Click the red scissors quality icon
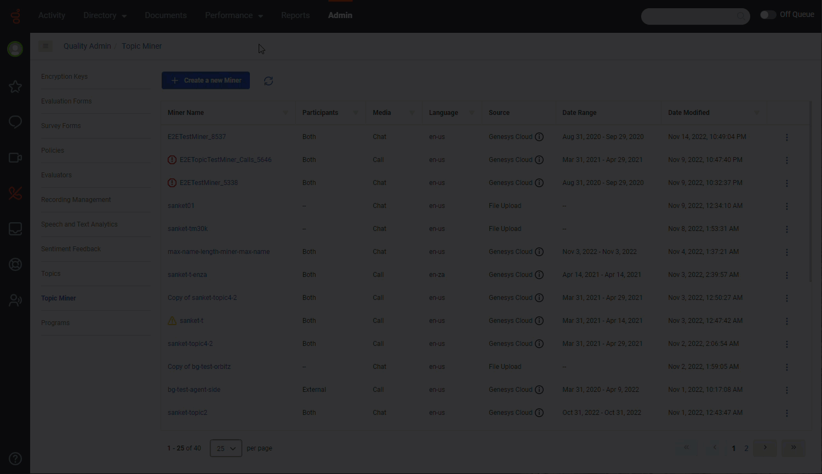Screen dimensions: 822x474 pyautogui.click(x=15, y=193)
